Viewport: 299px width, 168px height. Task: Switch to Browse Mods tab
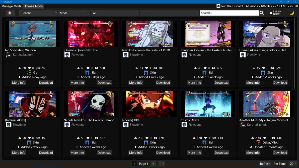click(33, 6)
